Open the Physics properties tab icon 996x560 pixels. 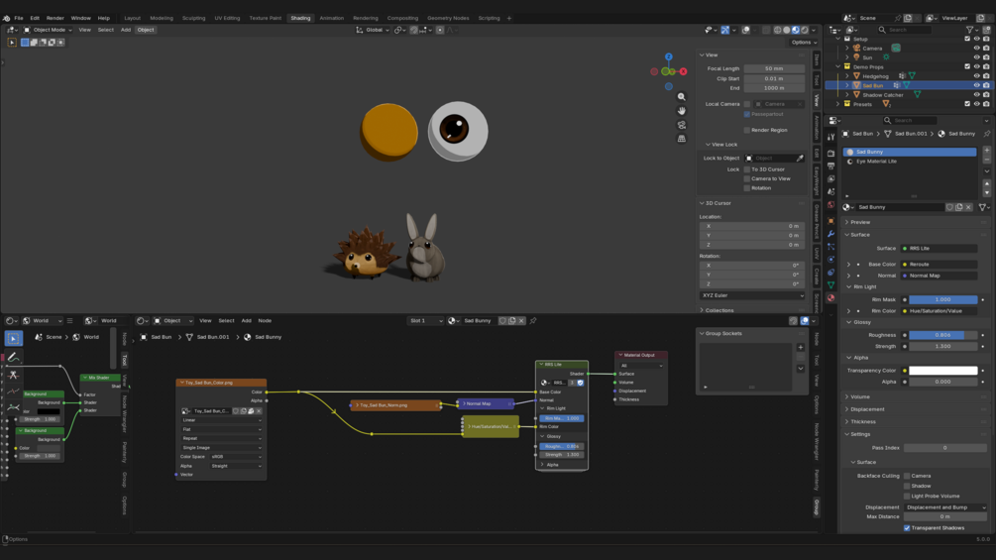(830, 259)
